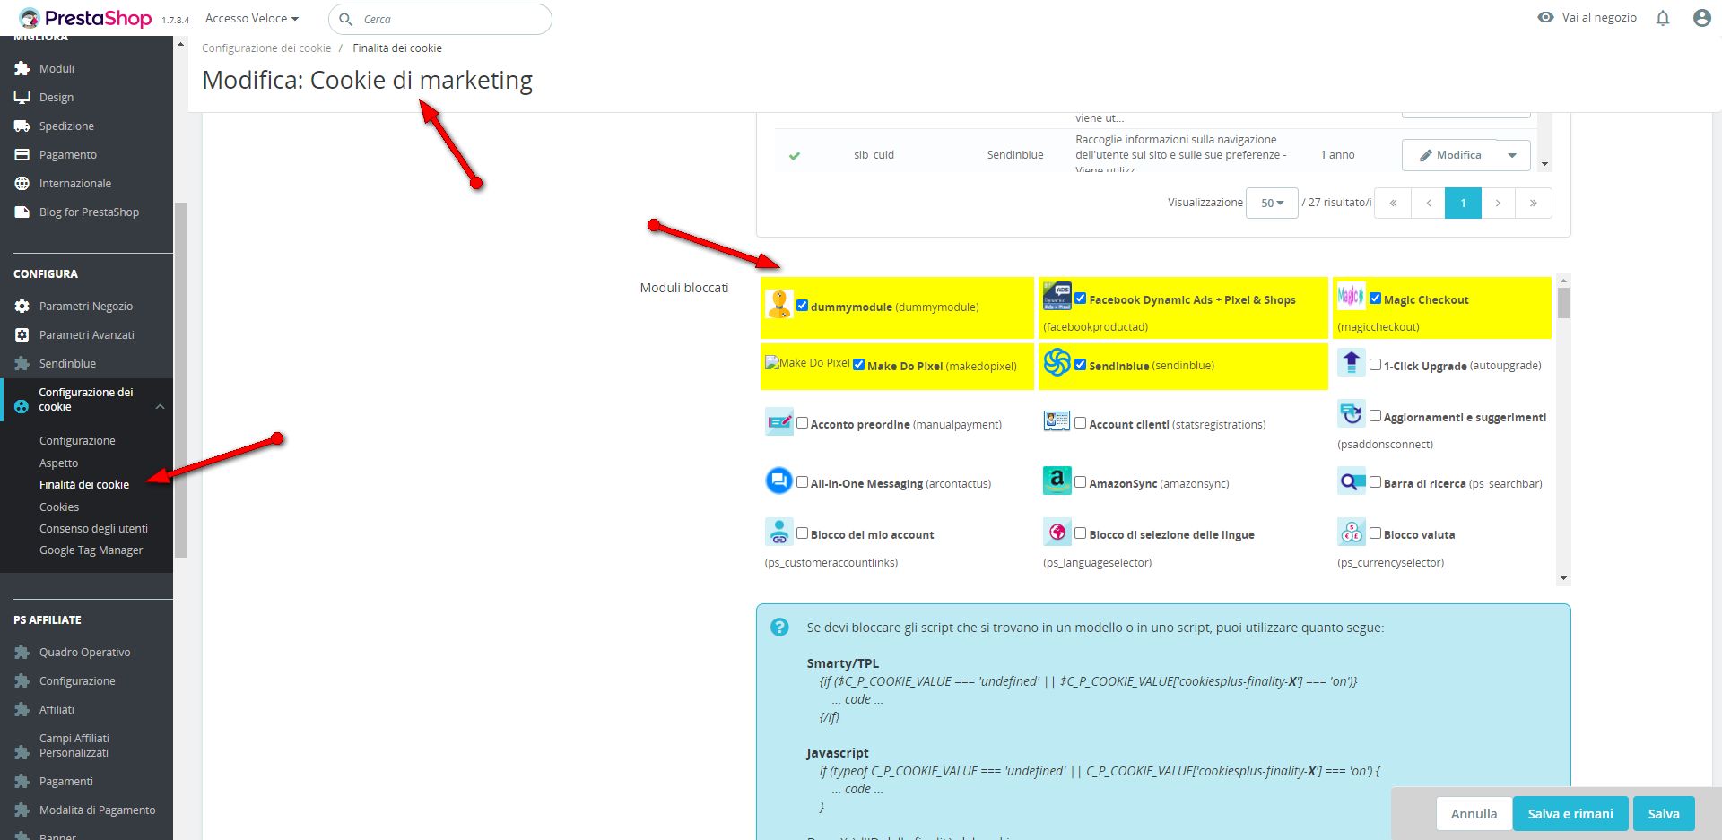Click the Magic Checkout module icon
Viewport: 1722px width, 840px height.
click(x=1351, y=295)
